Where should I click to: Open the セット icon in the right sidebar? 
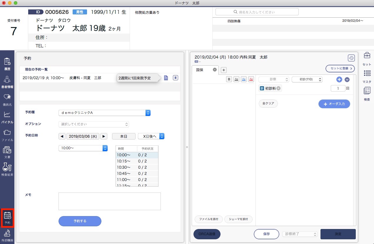367,58
